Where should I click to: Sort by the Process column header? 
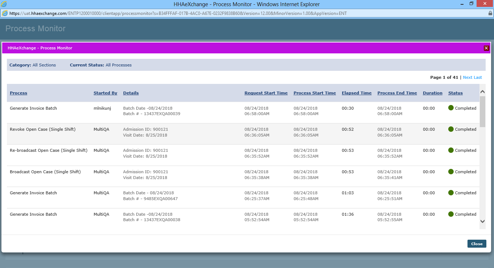pyautogui.click(x=19, y=93)
